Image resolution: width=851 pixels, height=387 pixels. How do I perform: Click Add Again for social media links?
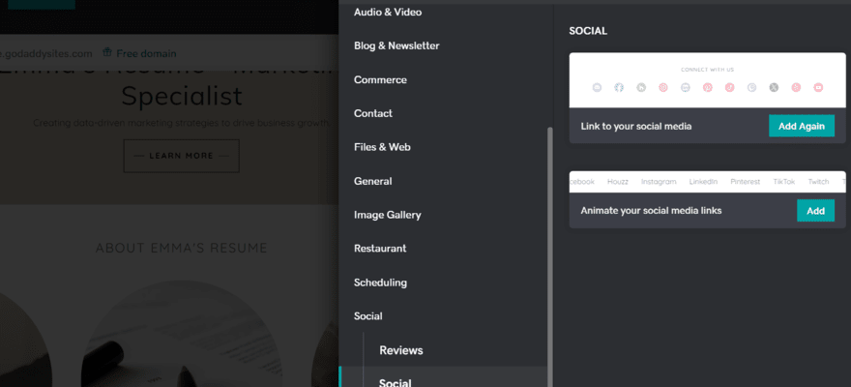click(802, 126)
